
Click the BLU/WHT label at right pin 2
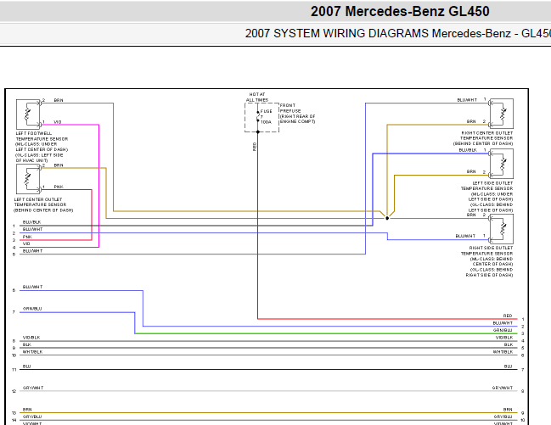(x=503, y=323)
